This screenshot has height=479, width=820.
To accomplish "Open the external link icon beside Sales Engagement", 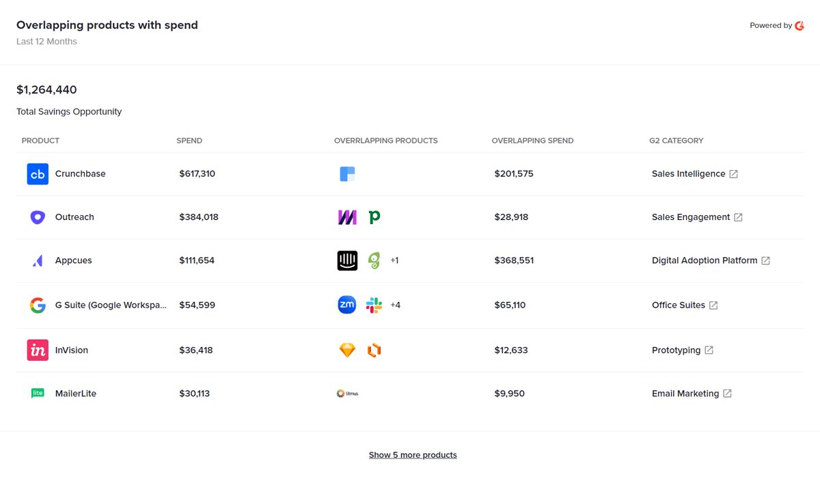I will [x=738, y=217].
